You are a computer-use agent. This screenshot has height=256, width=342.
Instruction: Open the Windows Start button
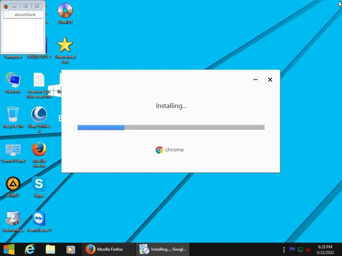[9, 249]
